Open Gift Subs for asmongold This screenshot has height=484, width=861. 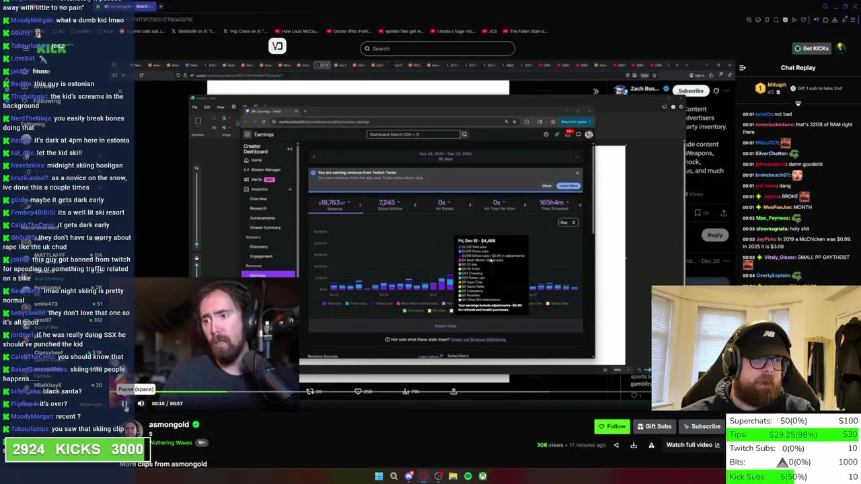[x=654, y=426]
